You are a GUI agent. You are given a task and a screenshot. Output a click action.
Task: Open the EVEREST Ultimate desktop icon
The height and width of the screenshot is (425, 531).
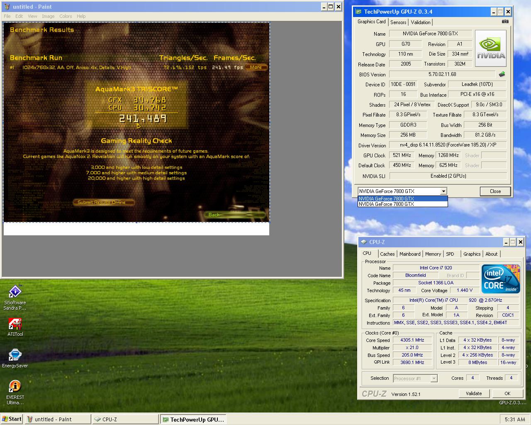(15, 393)
